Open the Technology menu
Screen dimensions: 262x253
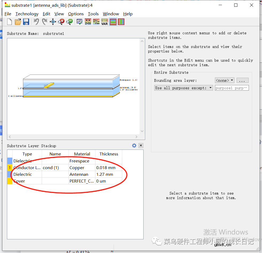[27, 14]
